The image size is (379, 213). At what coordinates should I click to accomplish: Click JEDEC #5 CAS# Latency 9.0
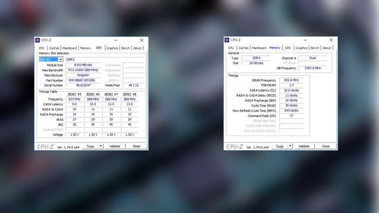click(x=75, y=104)
